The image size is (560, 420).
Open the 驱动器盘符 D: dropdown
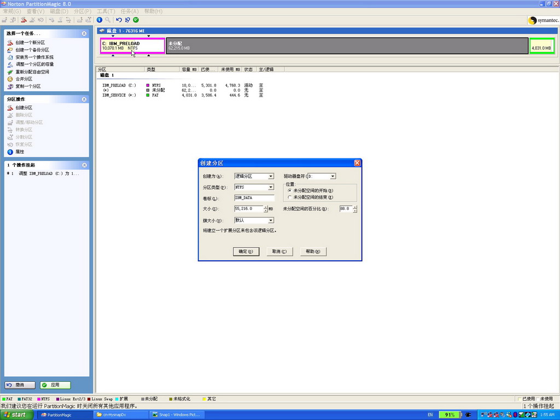point(332,176)
